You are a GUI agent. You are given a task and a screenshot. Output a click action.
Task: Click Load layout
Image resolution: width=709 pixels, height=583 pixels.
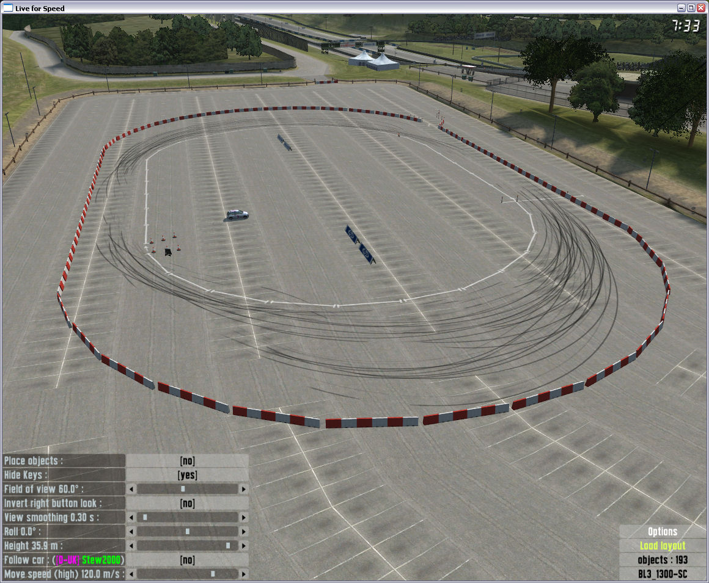[x=663, y=546]
